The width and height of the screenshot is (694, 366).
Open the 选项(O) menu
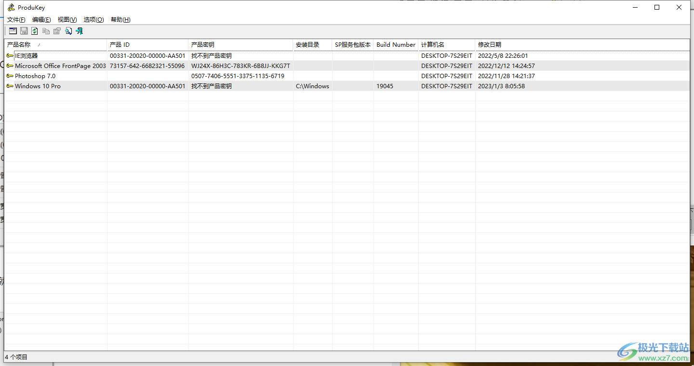[x=93, y=20]
